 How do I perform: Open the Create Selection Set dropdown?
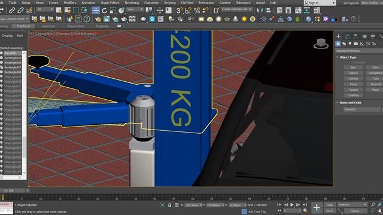(236, 10)
